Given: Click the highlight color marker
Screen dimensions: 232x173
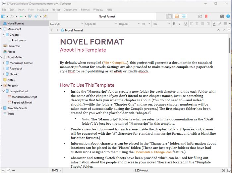Looking at the screenshot, I should point(220,24).
